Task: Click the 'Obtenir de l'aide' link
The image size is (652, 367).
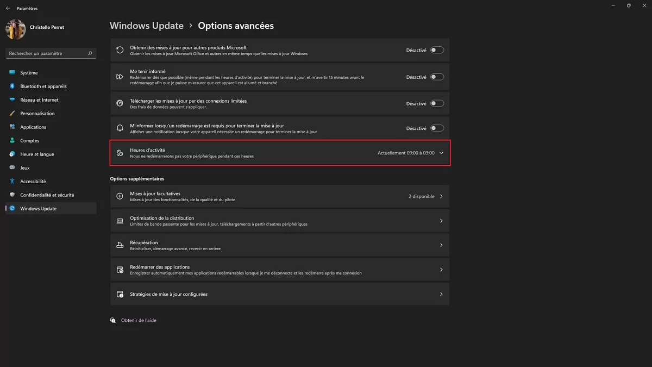Action: [139, 320]
